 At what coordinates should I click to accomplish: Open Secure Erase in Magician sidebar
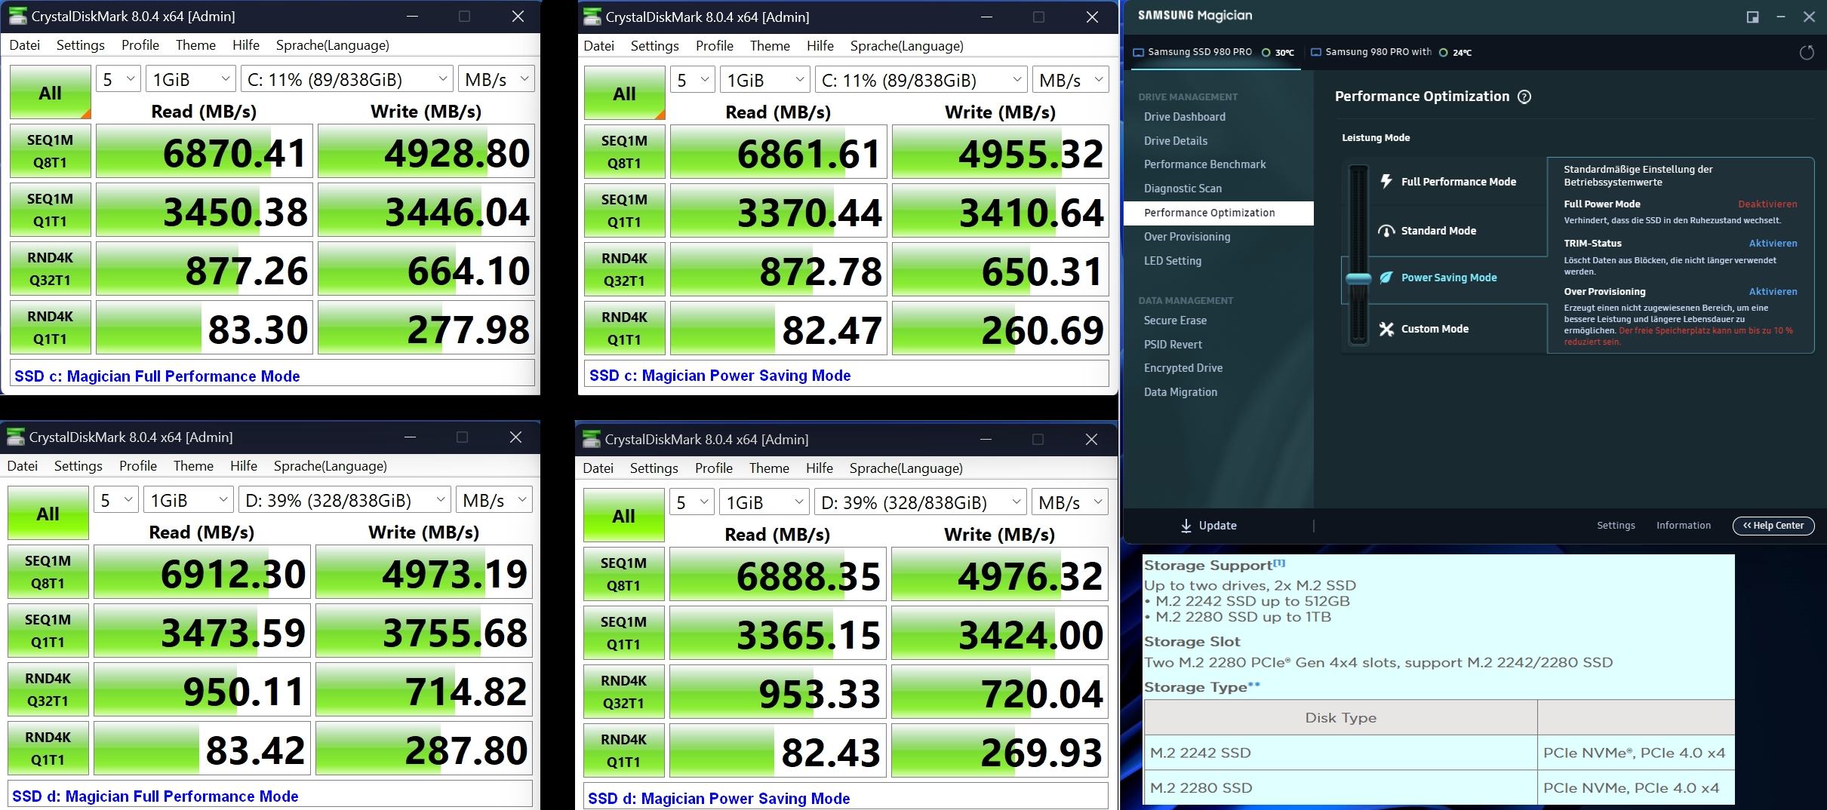[1175, 321]
